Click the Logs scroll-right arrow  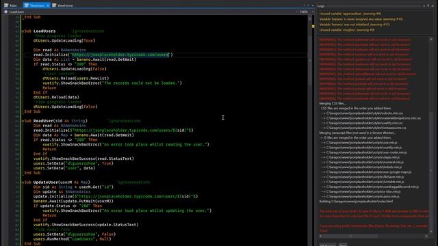click(426, 236)
